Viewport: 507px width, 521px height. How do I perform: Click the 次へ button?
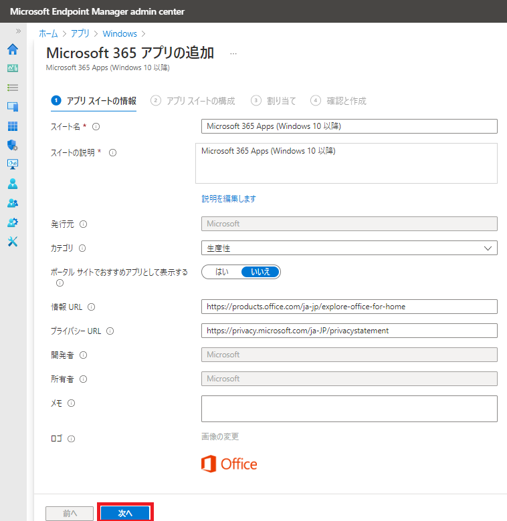pyautogui.click(x=125, y=513)
